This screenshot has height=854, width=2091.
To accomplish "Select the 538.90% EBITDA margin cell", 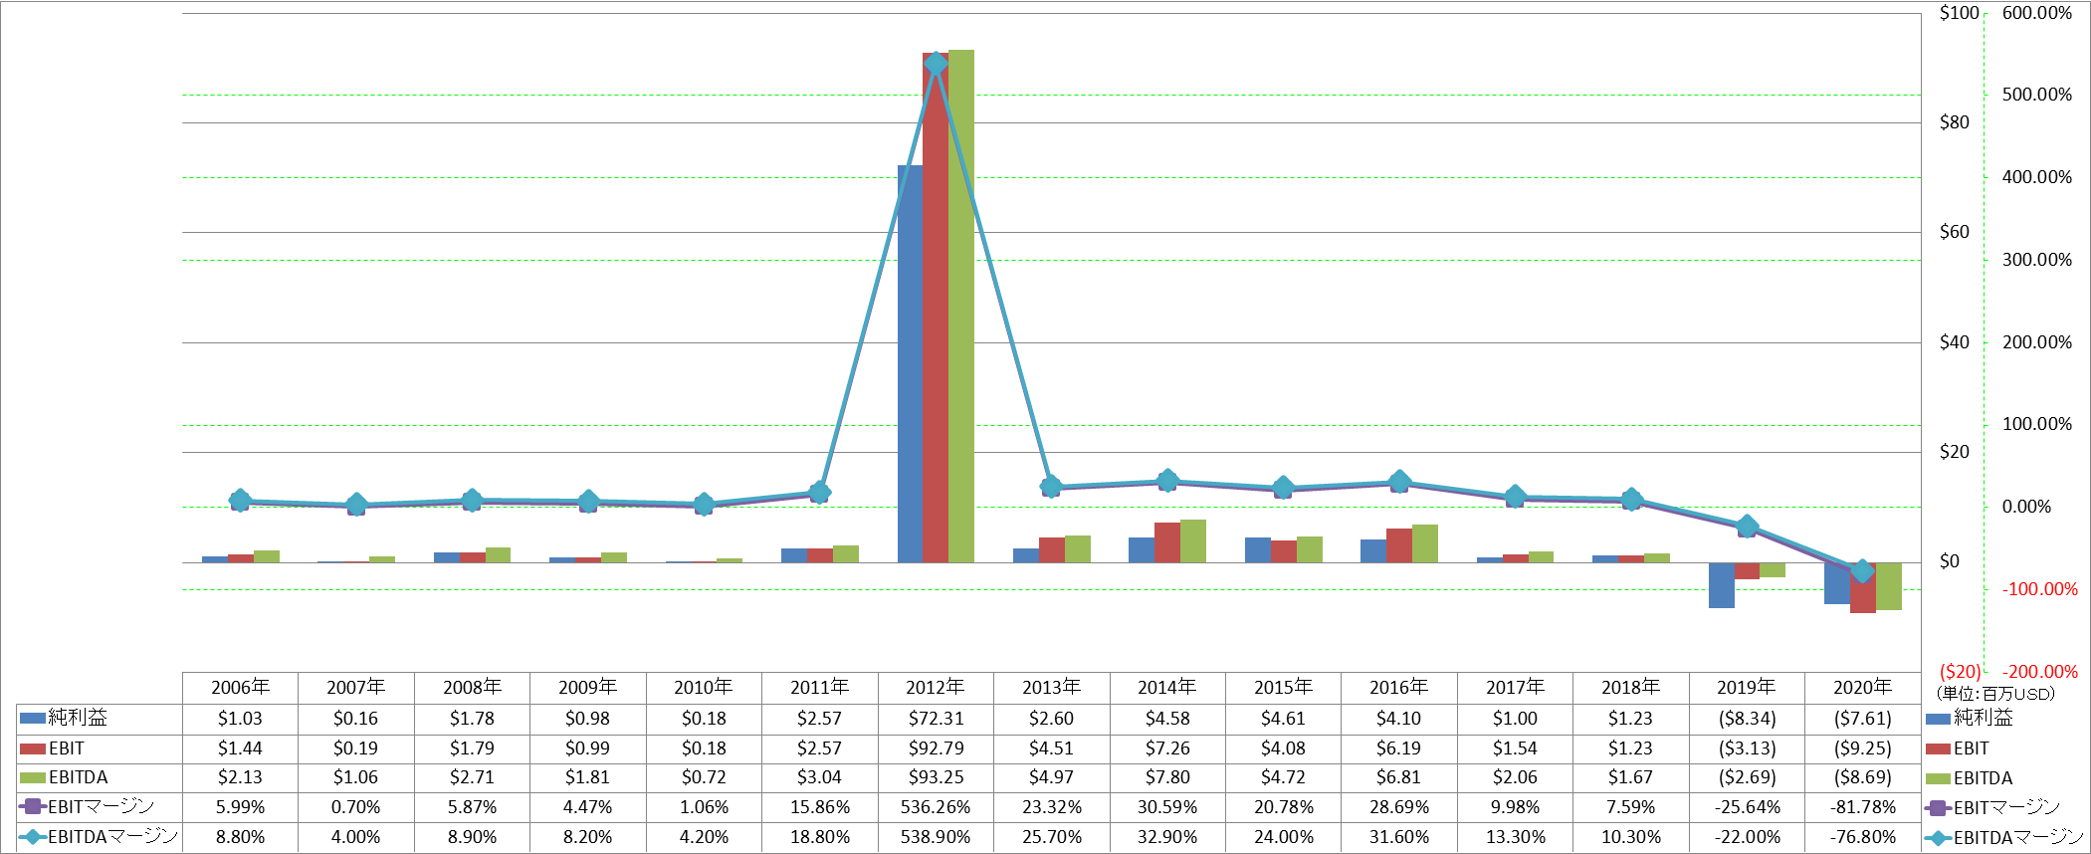I will click(x=936, y=837).
